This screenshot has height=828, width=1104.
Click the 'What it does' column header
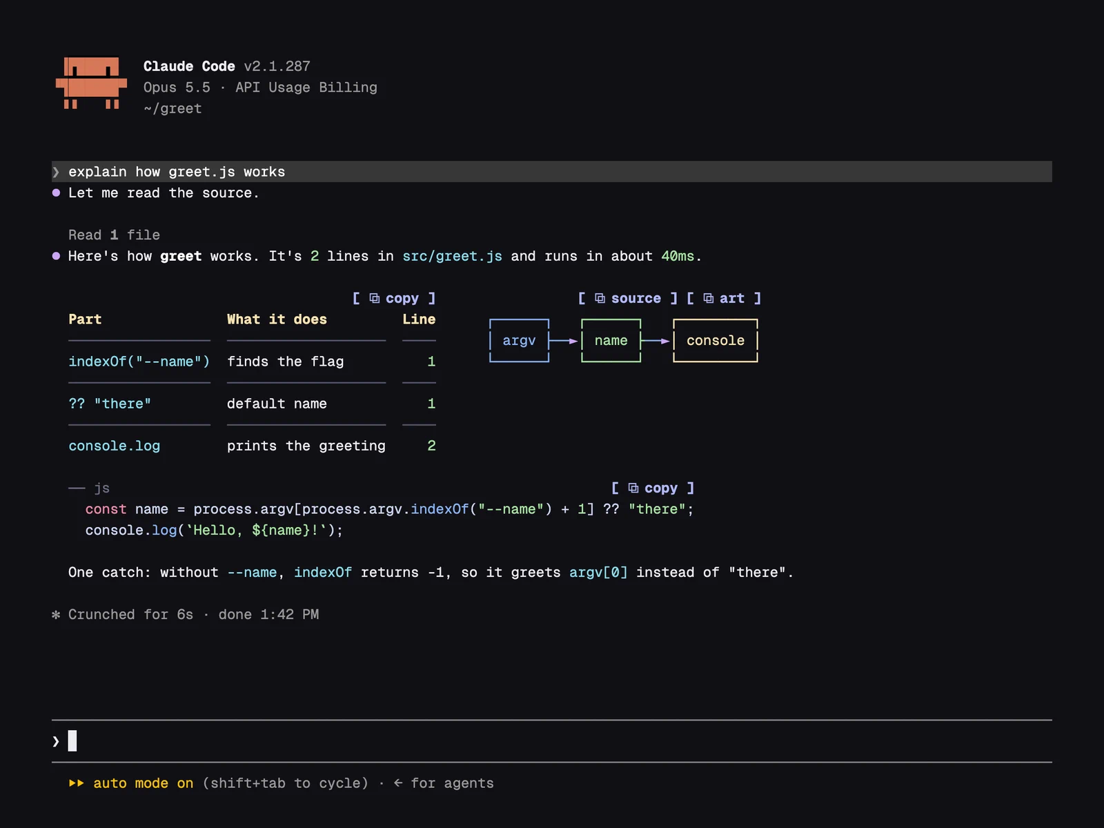(x=277, y=319)
